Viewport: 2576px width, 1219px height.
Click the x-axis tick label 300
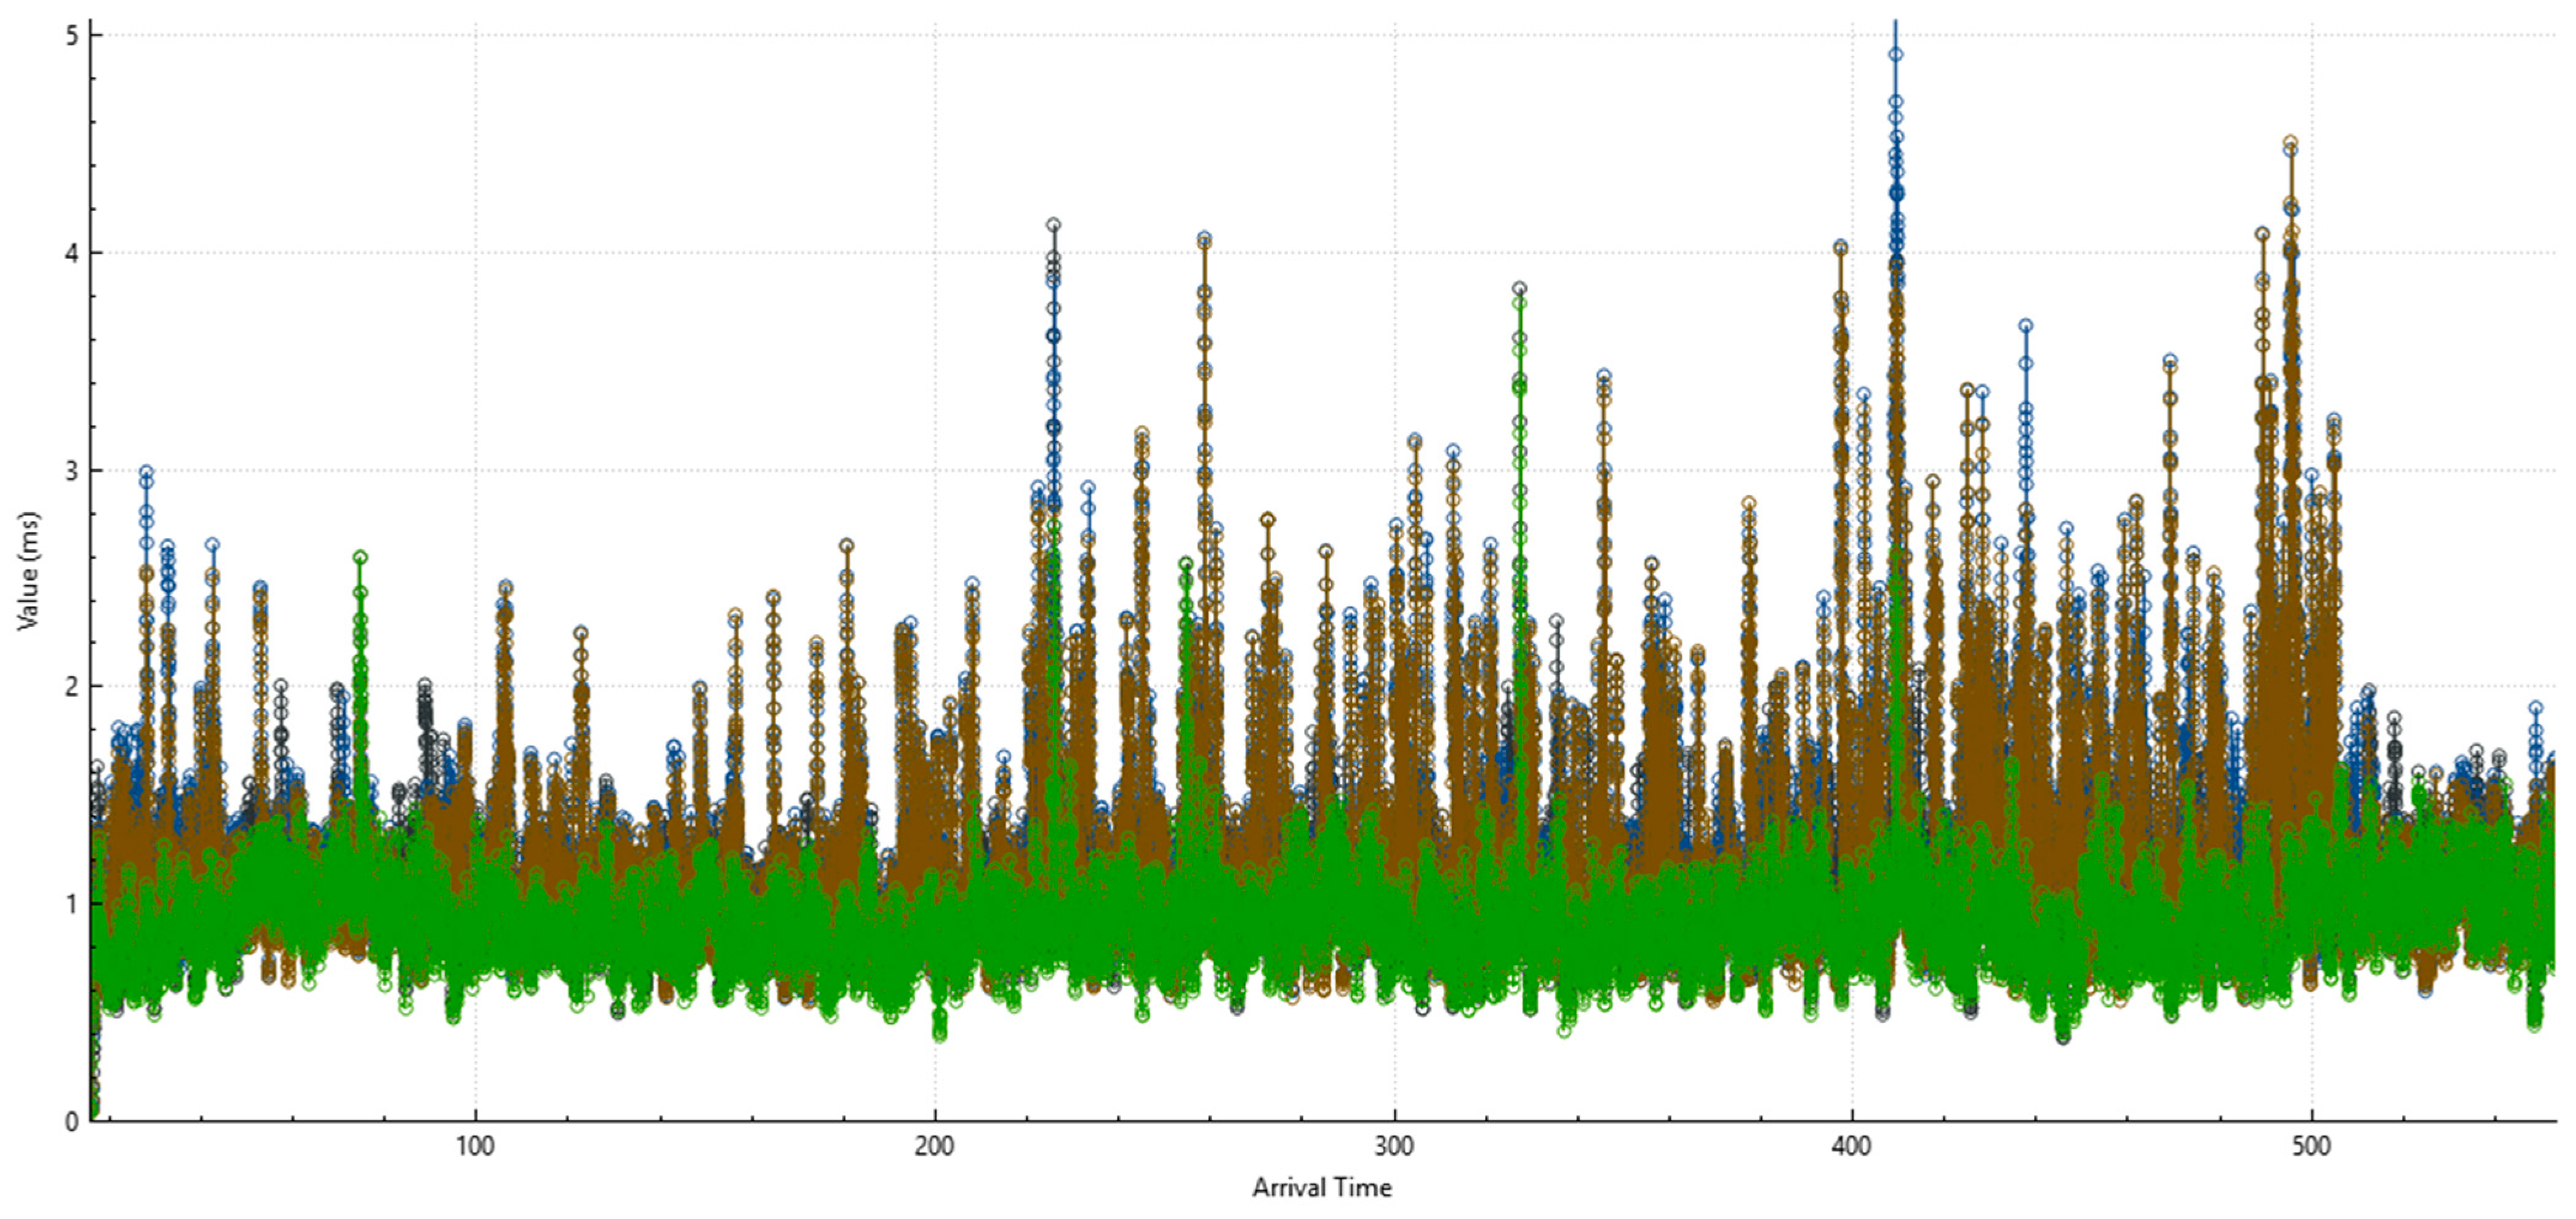1393,1146
